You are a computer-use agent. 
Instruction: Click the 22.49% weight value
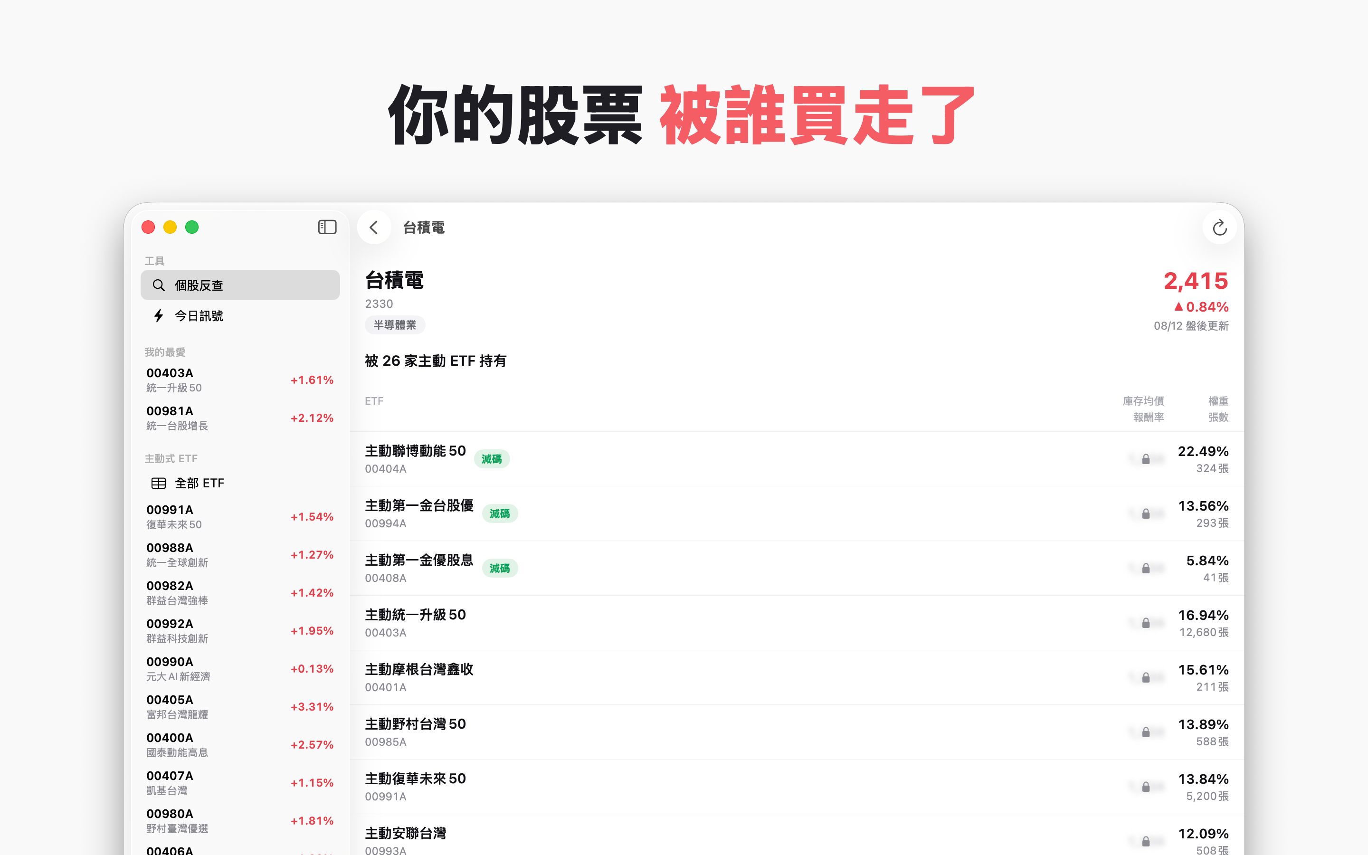click(1203, 451)
